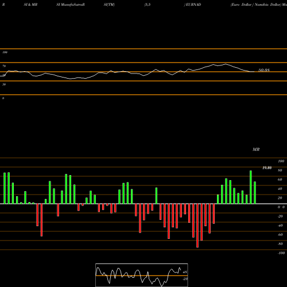This screenshot has width=287, height=287.
Task: Click the SI MunafaSutraR header text
Action: [x=71, y=5]
